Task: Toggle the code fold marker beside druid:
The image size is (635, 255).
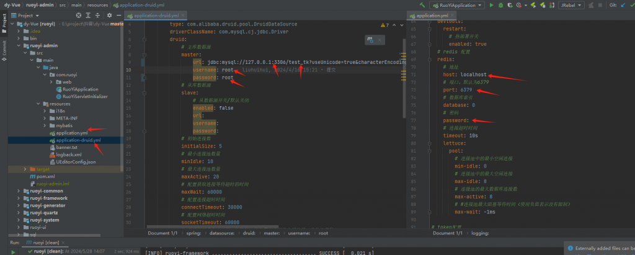Action: tap(144, 39)
